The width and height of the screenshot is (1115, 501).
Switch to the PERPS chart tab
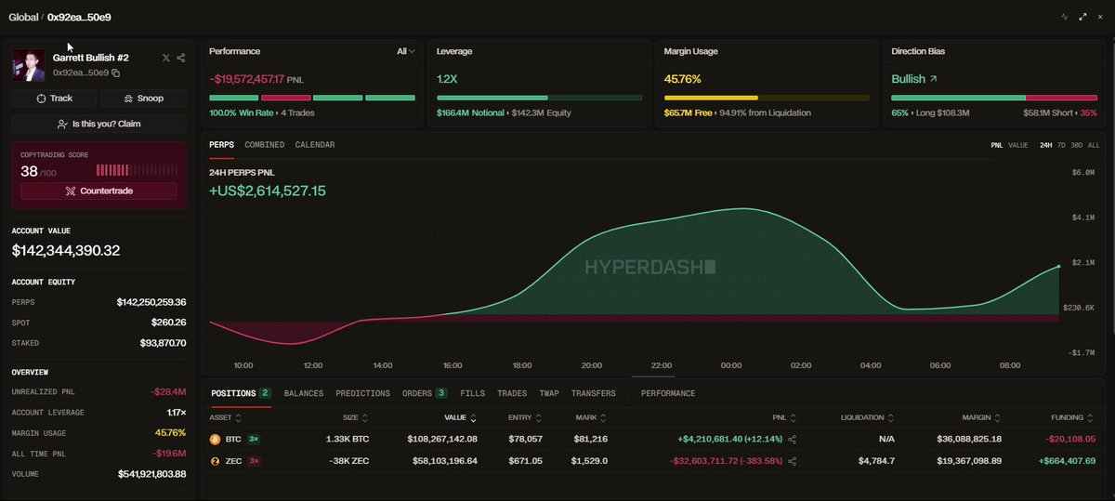coord(221,145)
